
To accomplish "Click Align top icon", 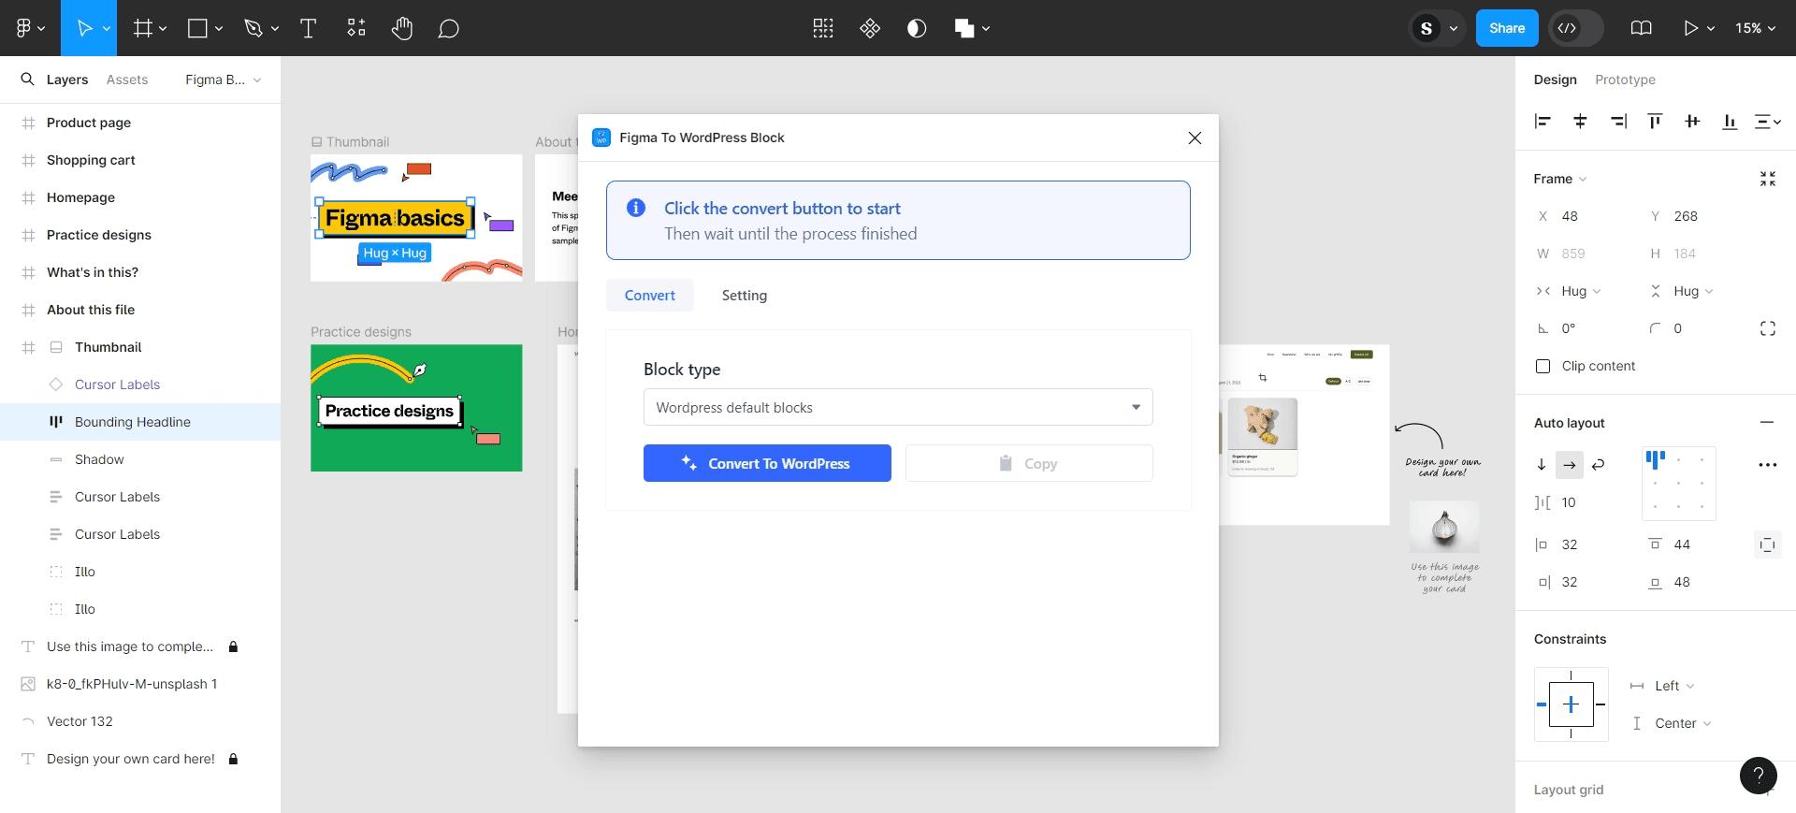I will tap(1655, 121).
